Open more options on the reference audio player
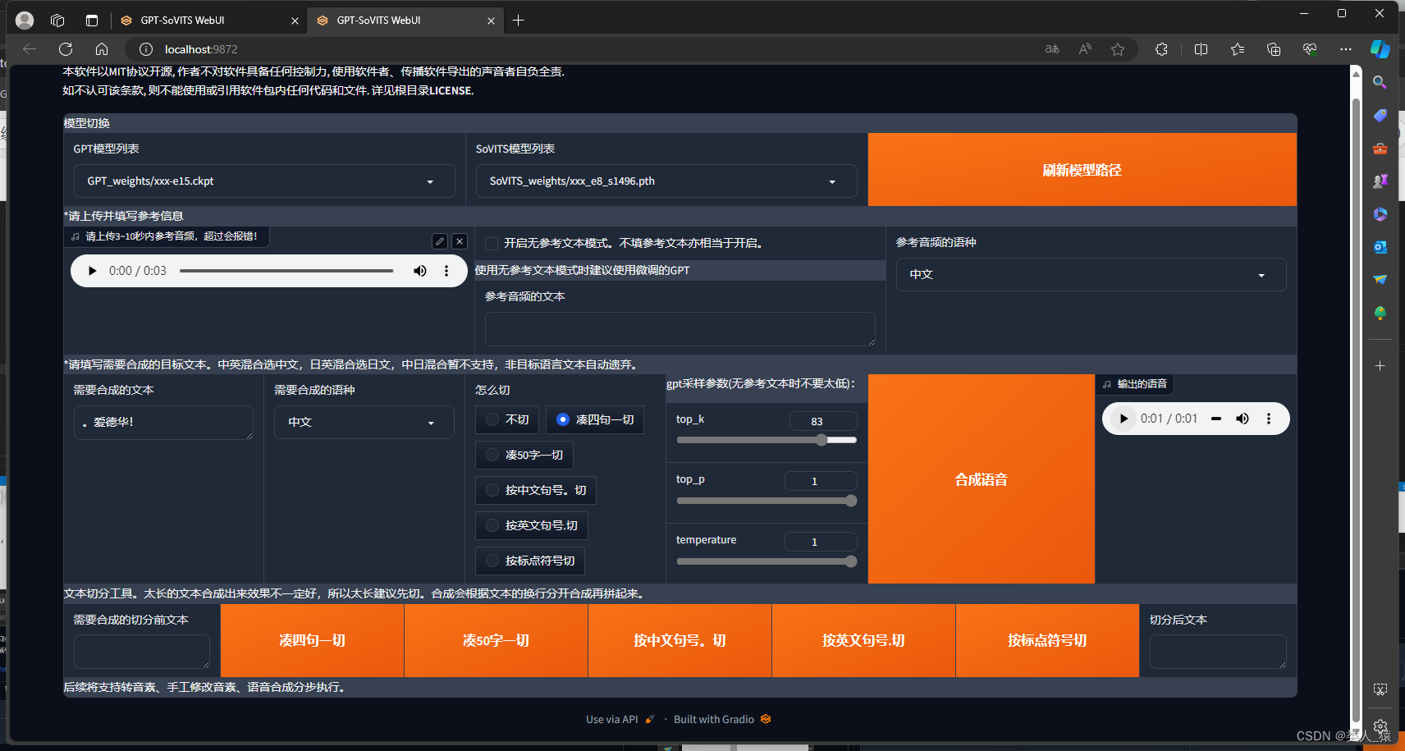This screenshot has width=1405, height=751. pos(446,271)
